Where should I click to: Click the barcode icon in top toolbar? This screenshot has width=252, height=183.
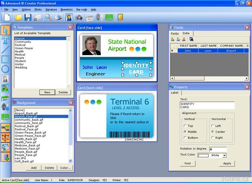pyautogui.click(x=109, y=17)
